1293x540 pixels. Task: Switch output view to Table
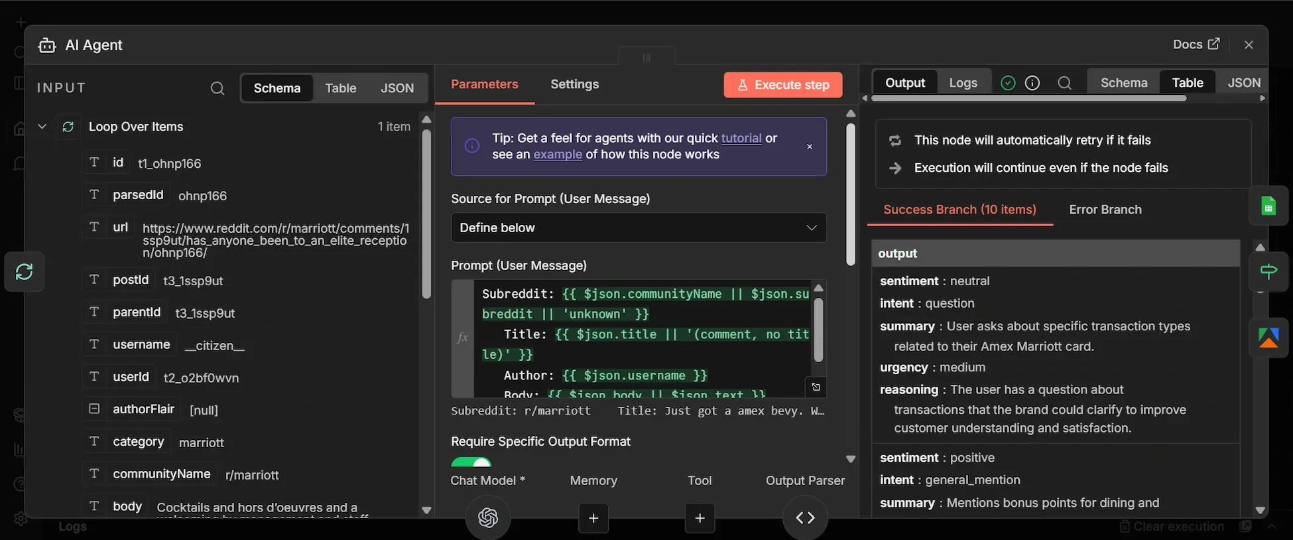click(x=1188, y=82)
